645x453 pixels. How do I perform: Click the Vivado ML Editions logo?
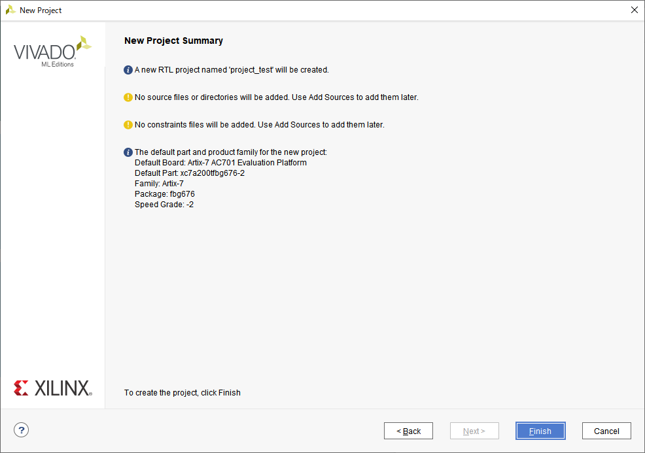52,52
